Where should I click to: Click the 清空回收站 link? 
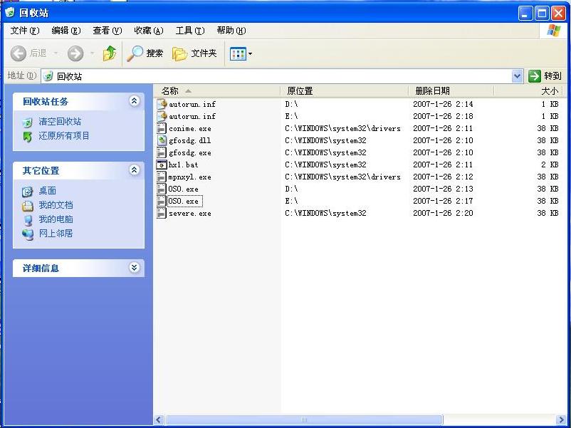[x=60, y=122]
